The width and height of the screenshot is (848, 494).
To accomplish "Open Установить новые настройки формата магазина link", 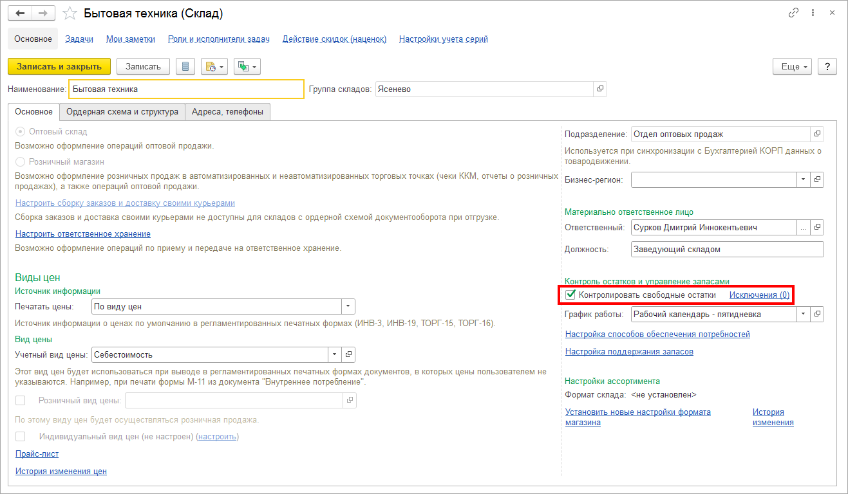I will click(x=638, y=417).
